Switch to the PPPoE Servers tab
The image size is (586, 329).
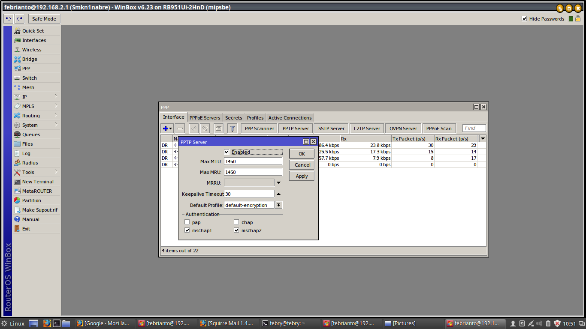click(x=205, y=118)
